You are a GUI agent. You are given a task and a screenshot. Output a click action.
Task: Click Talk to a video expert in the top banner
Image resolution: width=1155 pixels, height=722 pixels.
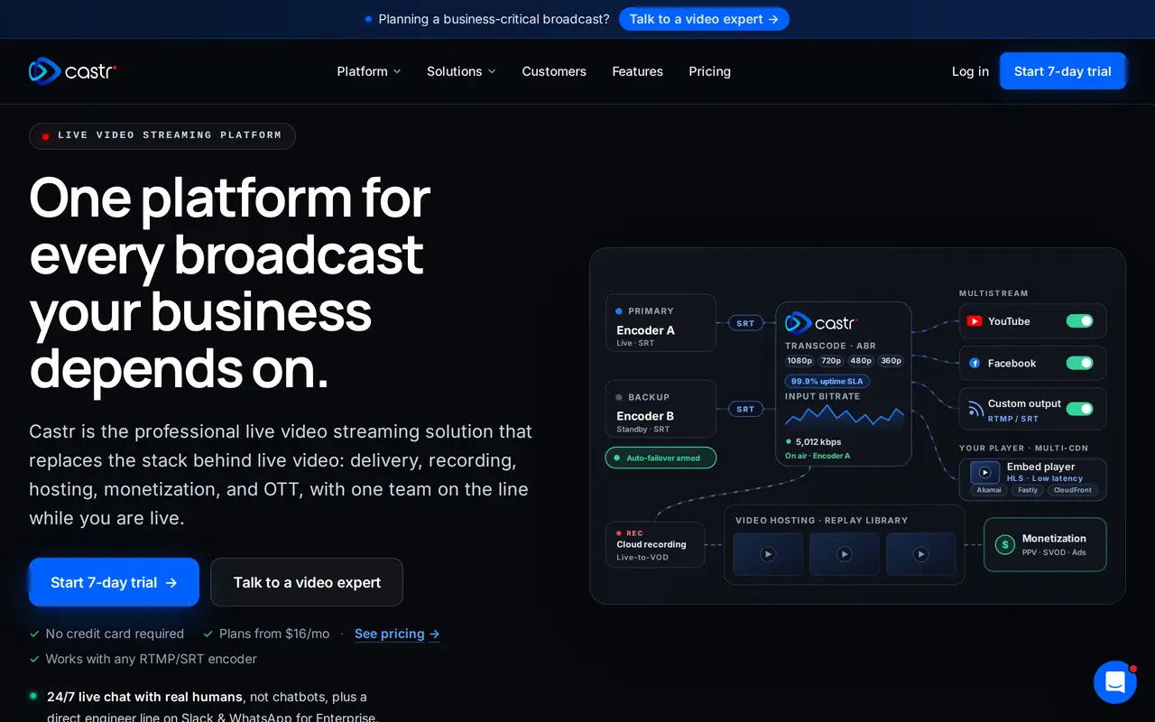pos(704,19)
